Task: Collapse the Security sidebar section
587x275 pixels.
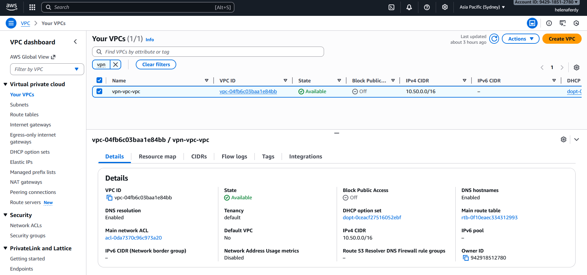Action: coord(5,215)
